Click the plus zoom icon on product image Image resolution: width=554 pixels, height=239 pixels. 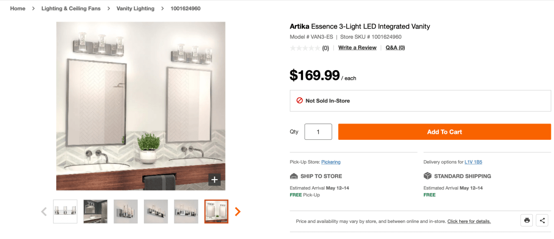(214, 180)
